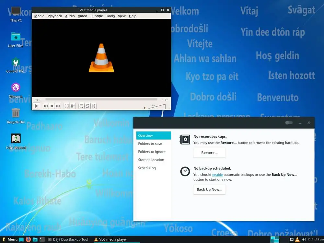Image resolution: width=324 pixels, height=243 pixels.
Task: Click the Back Up Now... button
Action: [209, 190]
